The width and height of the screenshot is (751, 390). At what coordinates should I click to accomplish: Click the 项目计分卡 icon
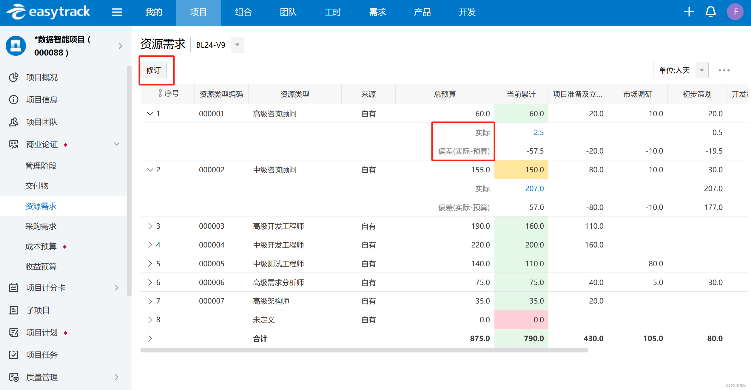[14, 288]
